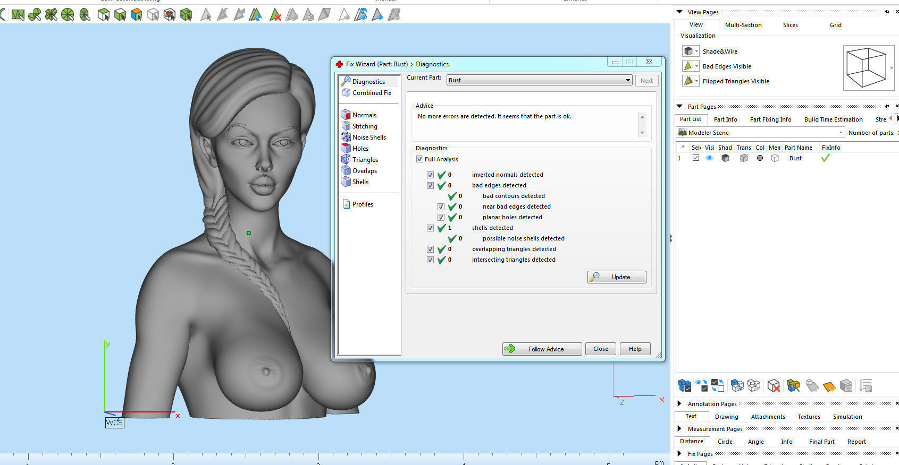Open Stitching page in Fix Wizard
Image resolution: width=899 pixels, height=465 pixels.
365,126
